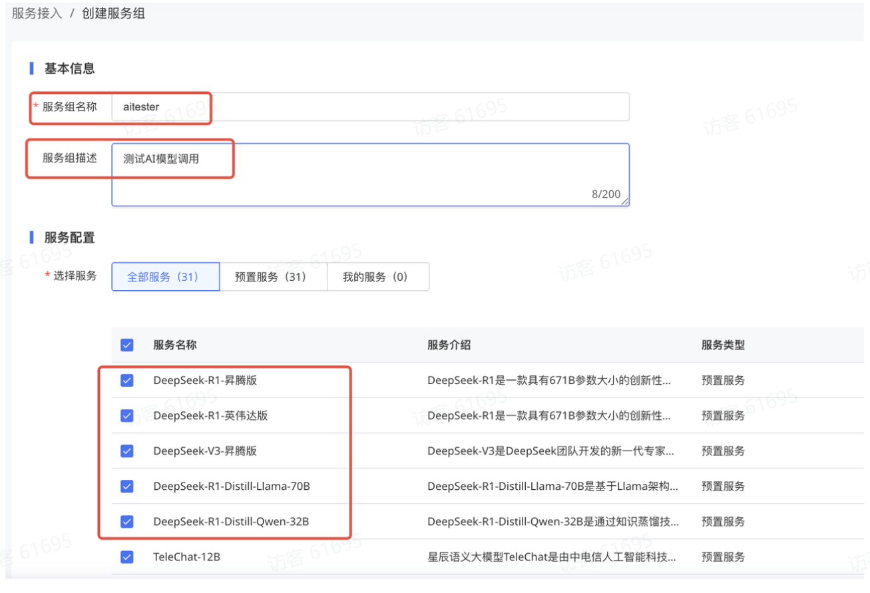Image resolution: width=870 pixels, height=593 pixels.
Task: Click the 选择服务 field label
Action: pos(75,276)
